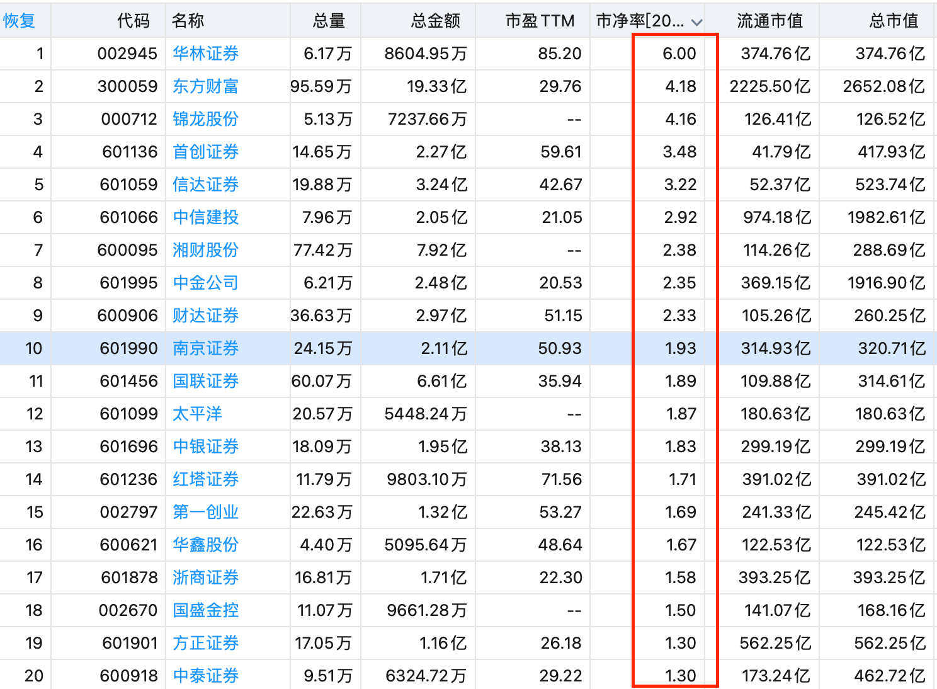Open the 中银证券 stock link
Screen dimensions: 937x689
tap(206, 447)
